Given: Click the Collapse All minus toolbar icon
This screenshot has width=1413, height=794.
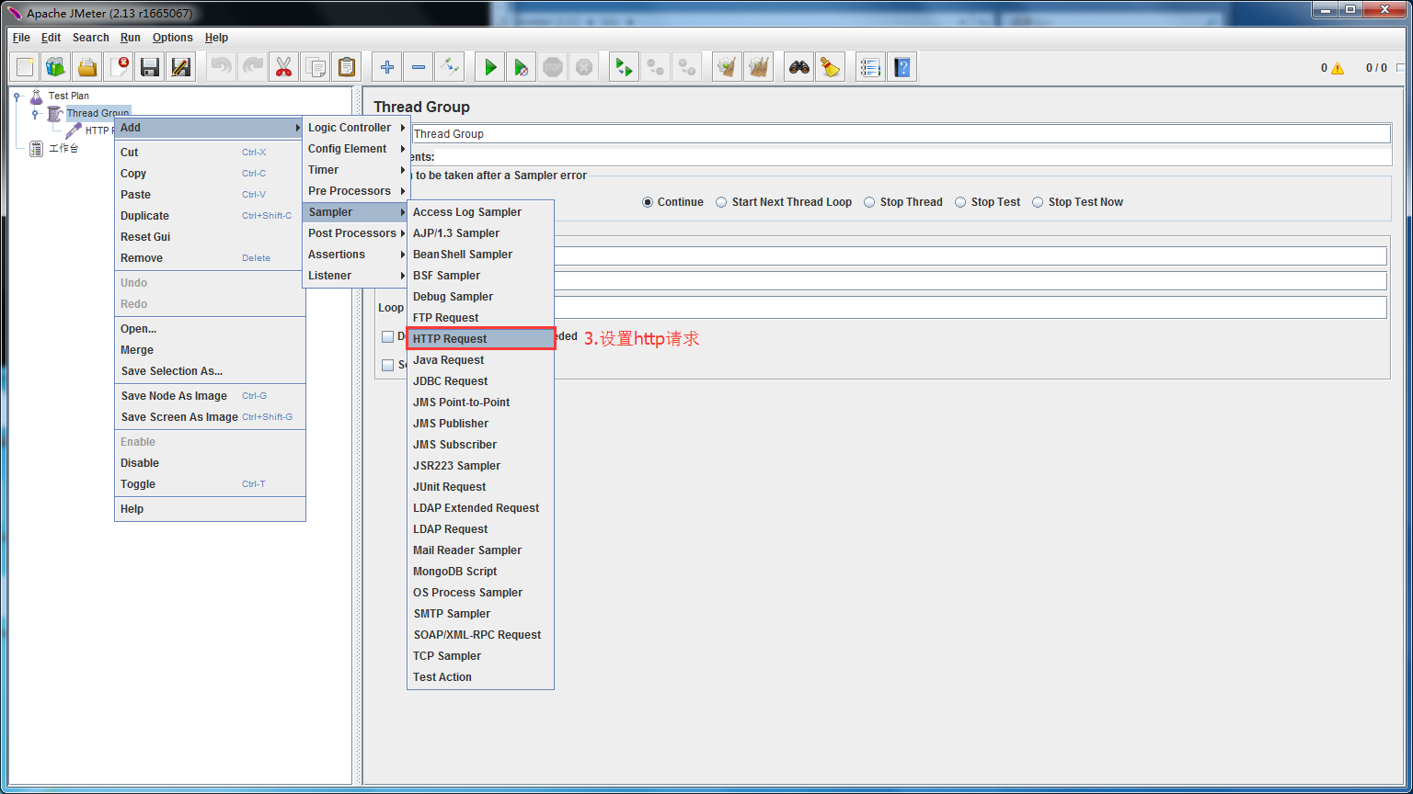Looking at the screenshot, I should (x=419, y=67).
